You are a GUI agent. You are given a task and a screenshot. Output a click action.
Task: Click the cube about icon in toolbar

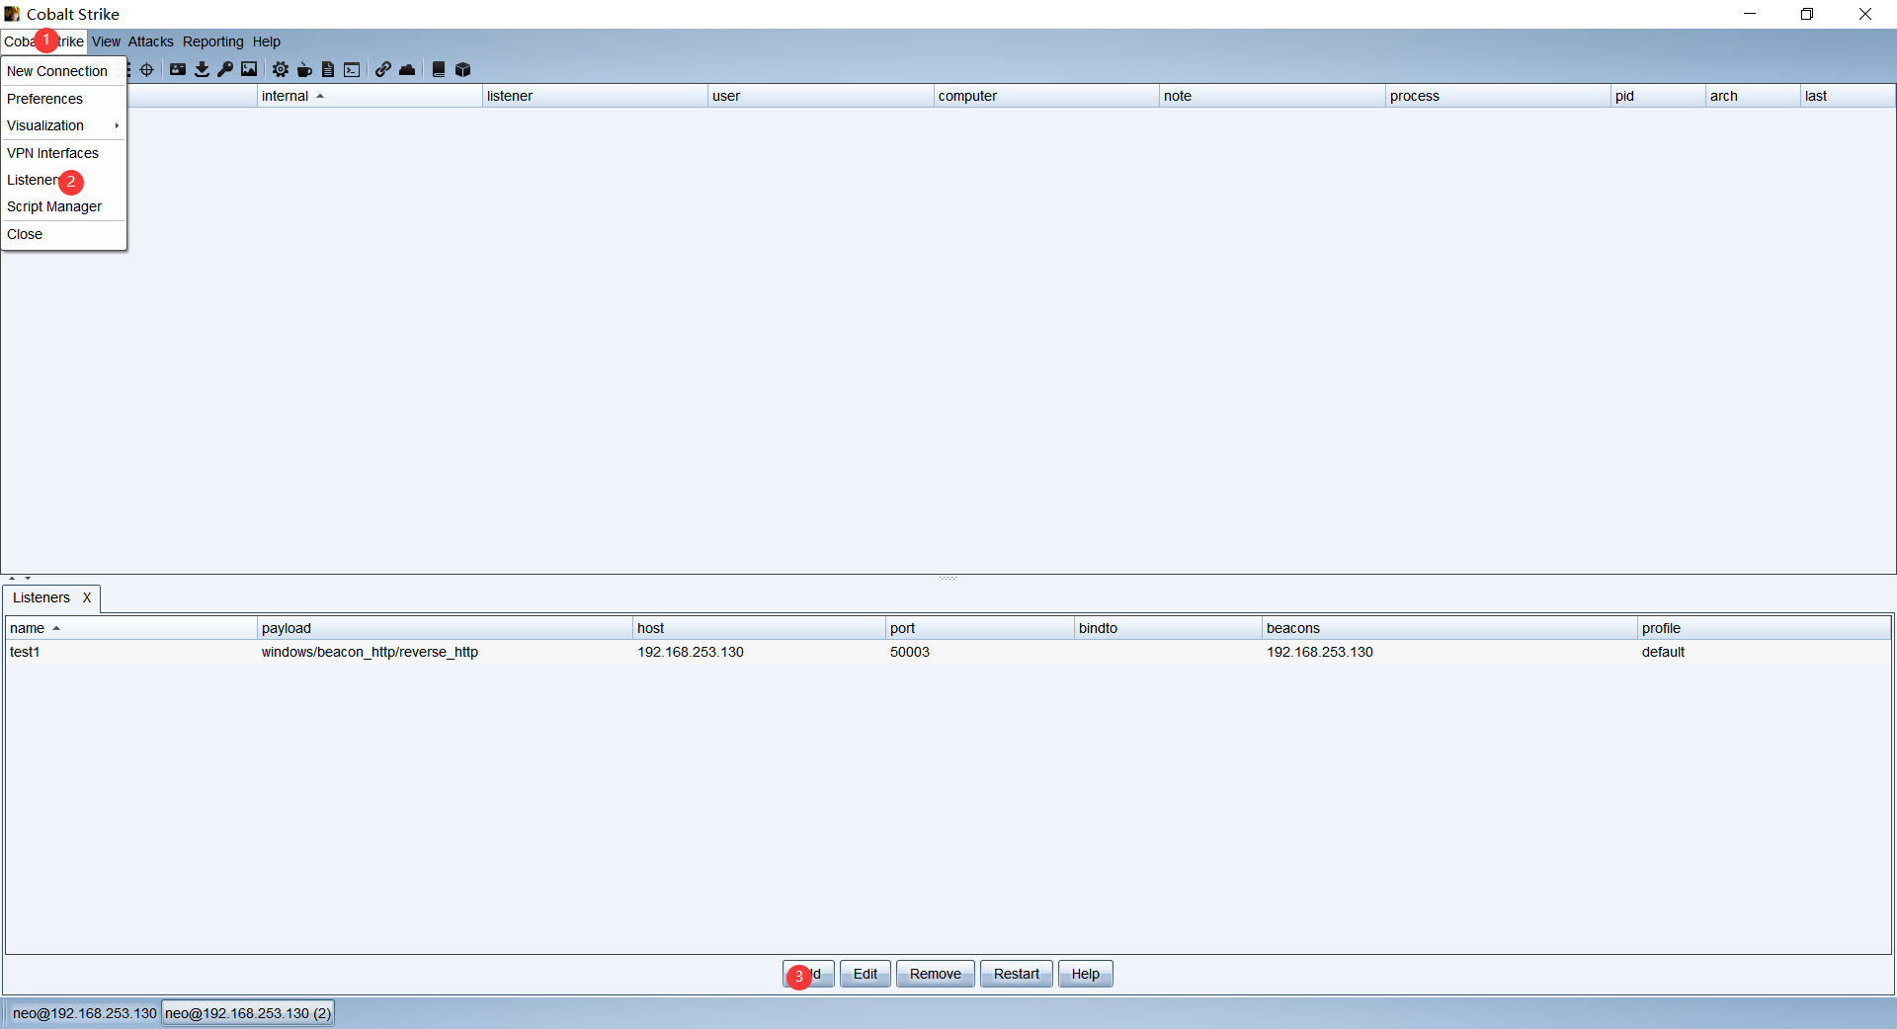click(x=462, y=69)
